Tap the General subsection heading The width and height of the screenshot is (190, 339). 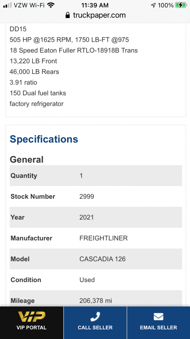26,159
